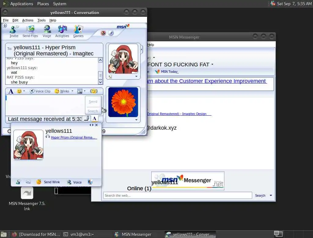Click the orange flower display picture
This screenshot has width=313, height=238.
pyautogui.click(x=123, y=102)
